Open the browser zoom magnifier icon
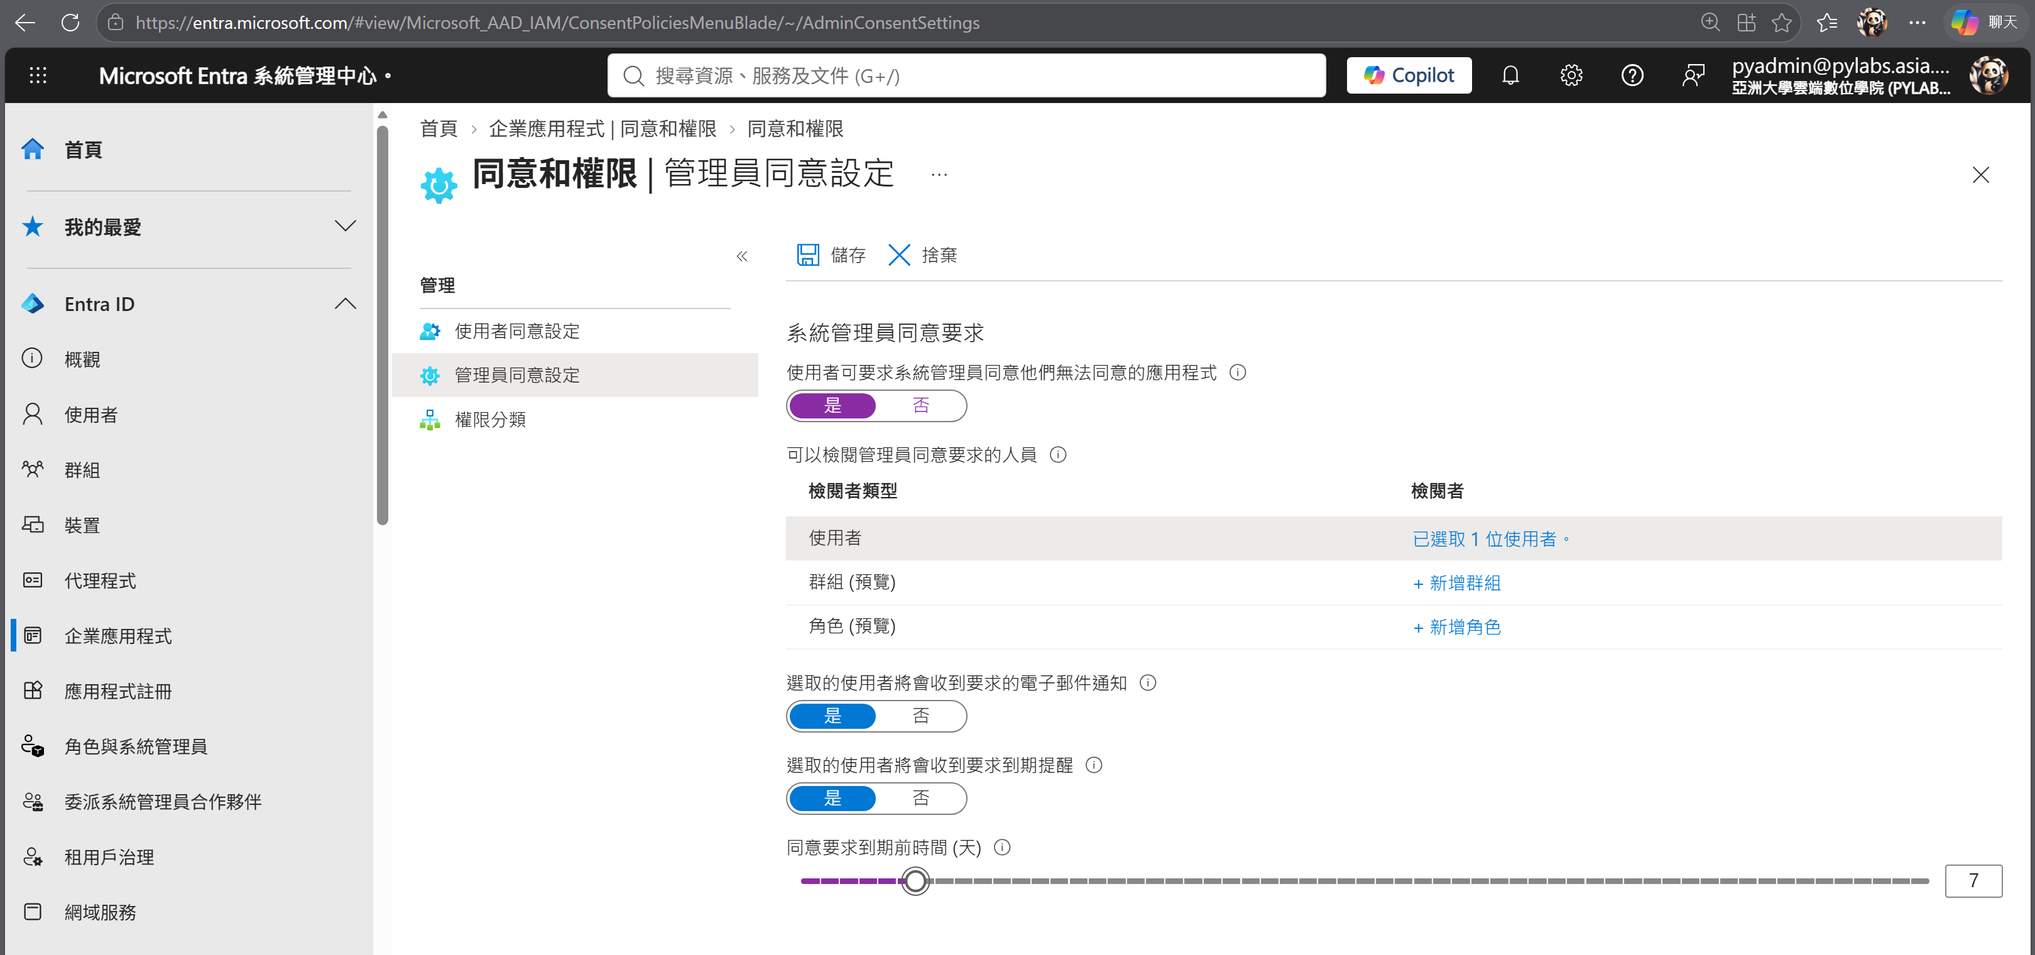This screenshot has height=955, width=2035. pos(1710,22)
